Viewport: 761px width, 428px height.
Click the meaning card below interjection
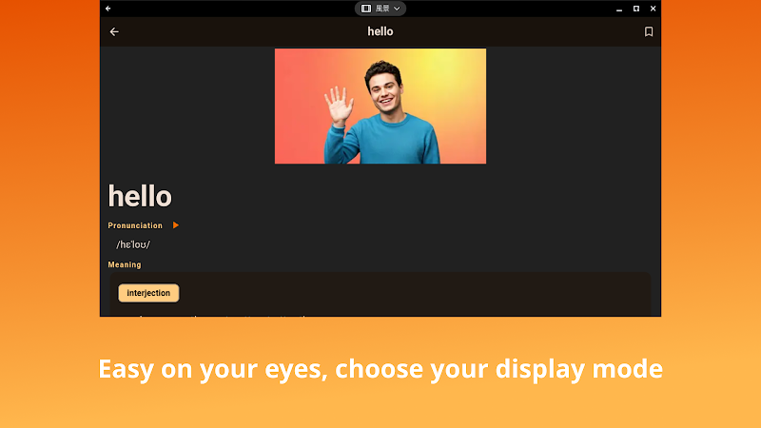pyautogui.click(x=380, y=294)
